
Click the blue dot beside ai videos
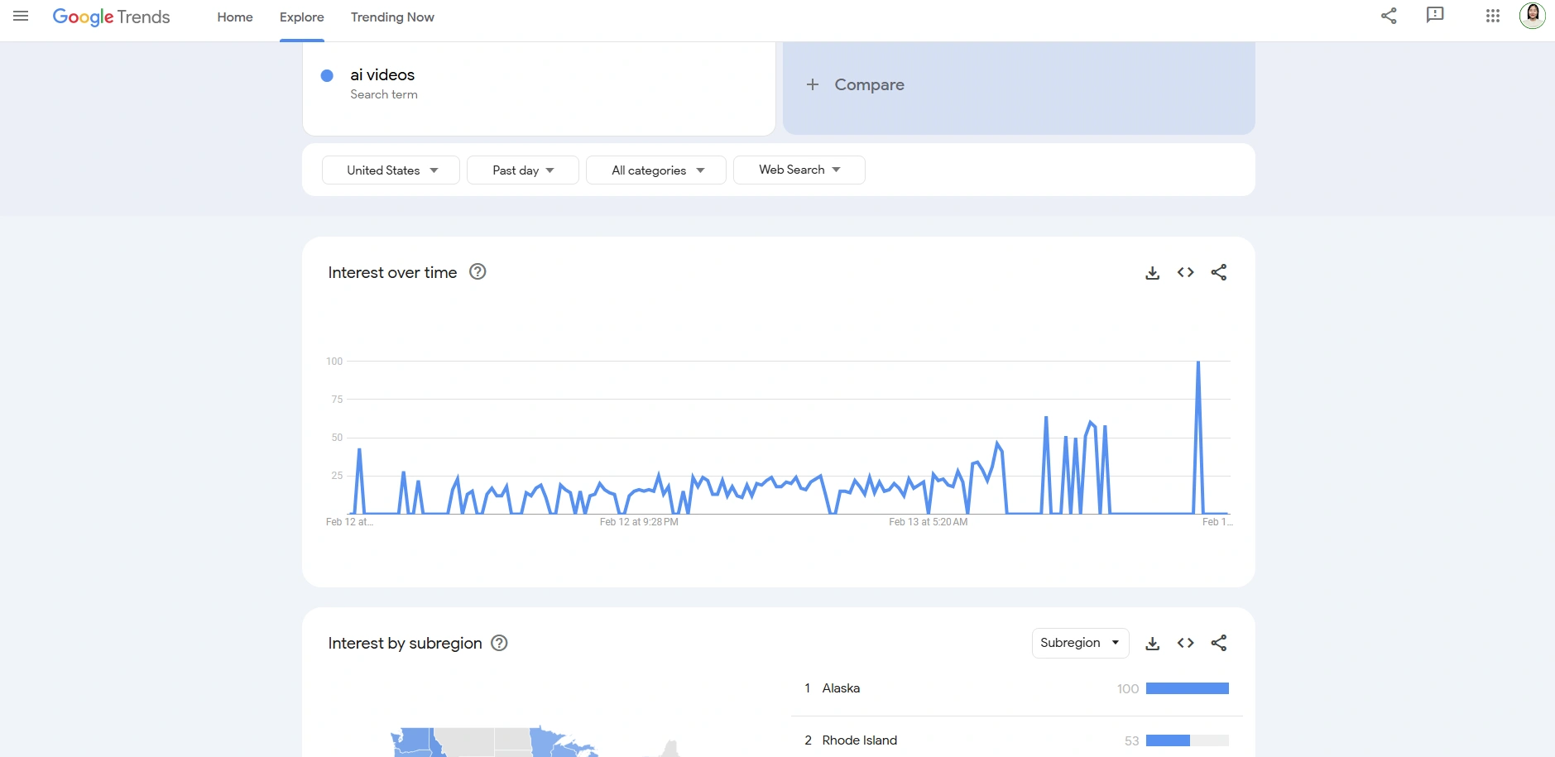(x=327, y=75)
